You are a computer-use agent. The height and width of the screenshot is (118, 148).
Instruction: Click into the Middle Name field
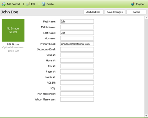[x=77, y=27]
